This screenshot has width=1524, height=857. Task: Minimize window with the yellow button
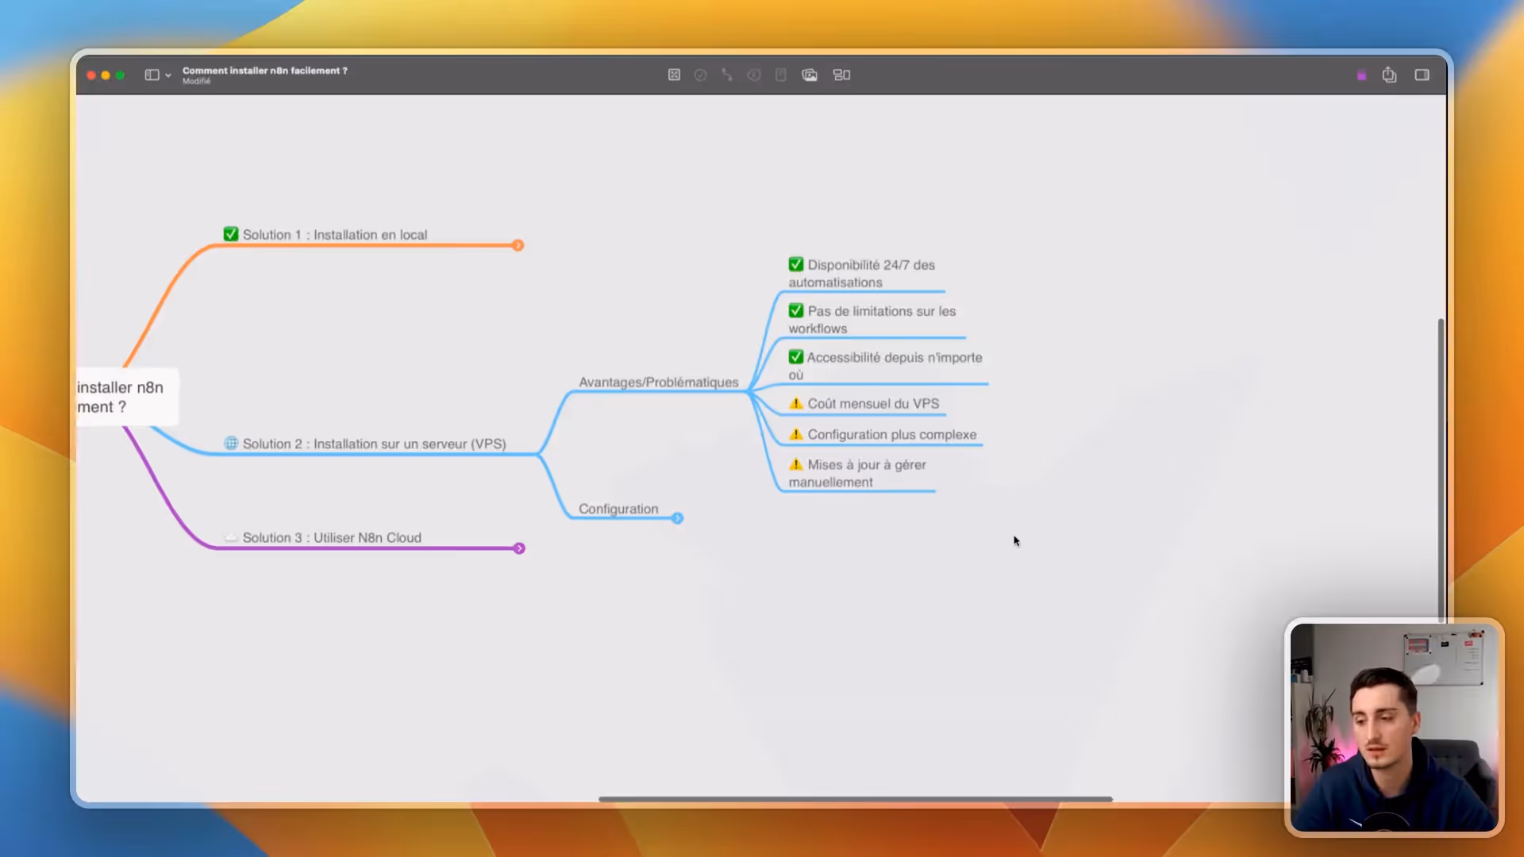[x=106, y=75]
